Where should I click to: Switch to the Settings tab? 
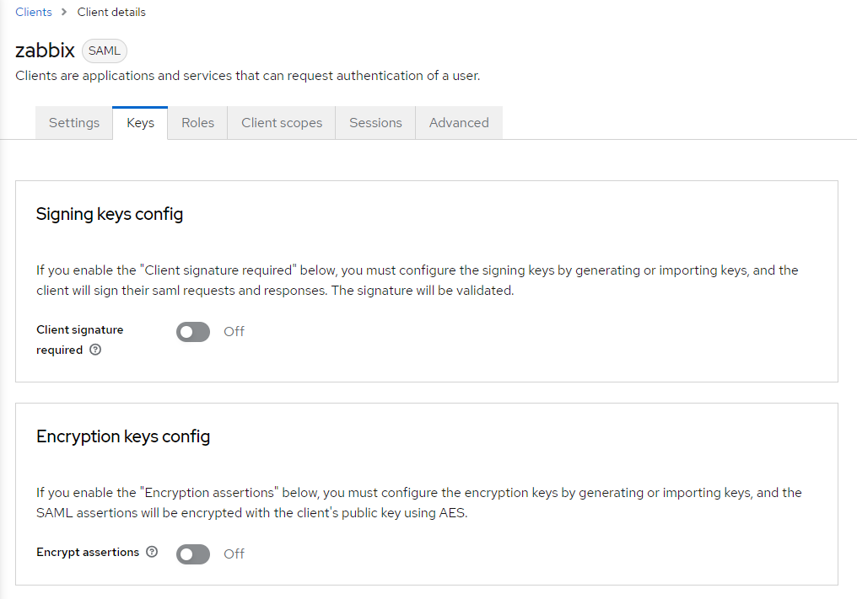(x=74, y=123)
